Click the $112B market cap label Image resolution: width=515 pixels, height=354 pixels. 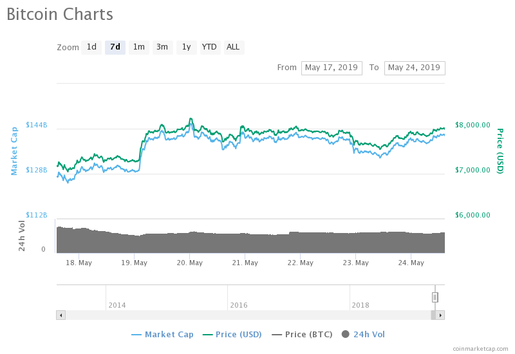[x=37, y=215]
